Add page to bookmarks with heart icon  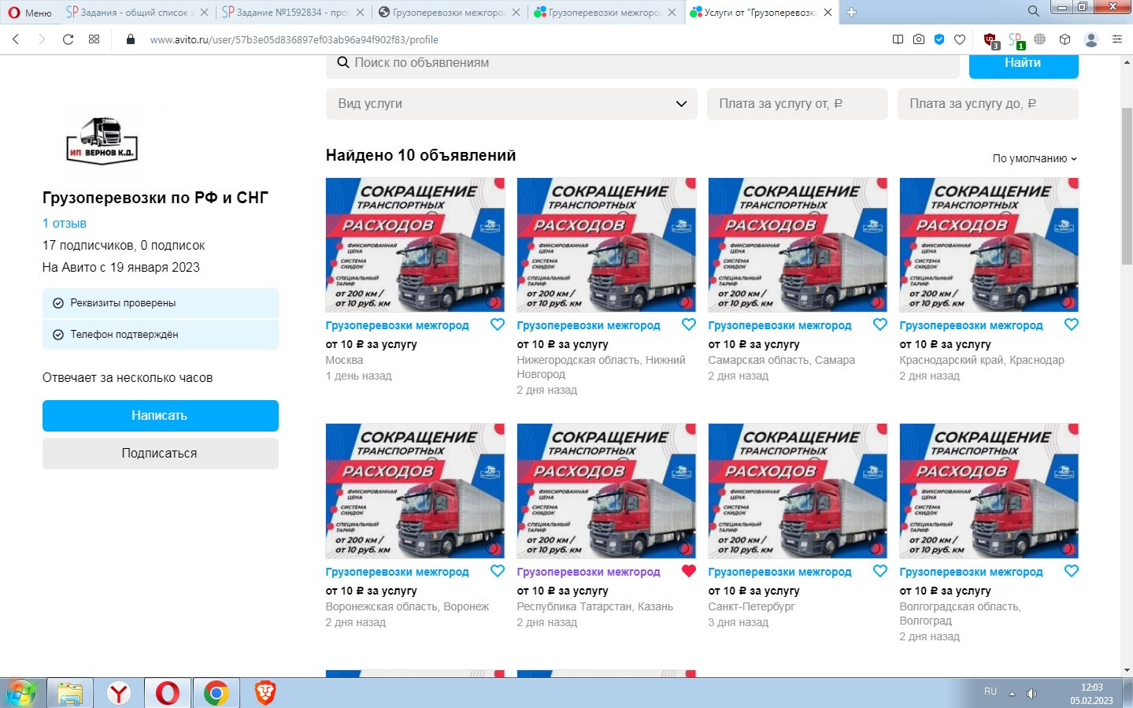click(960, 39)
